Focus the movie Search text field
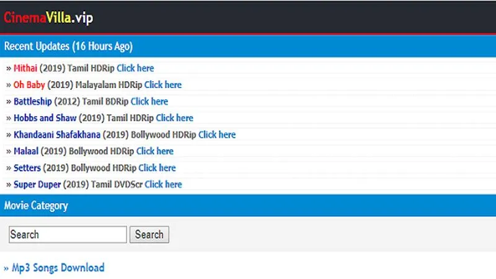Image resolution: width=496 pixels, height=279 pixels. [x=68, y=234]
